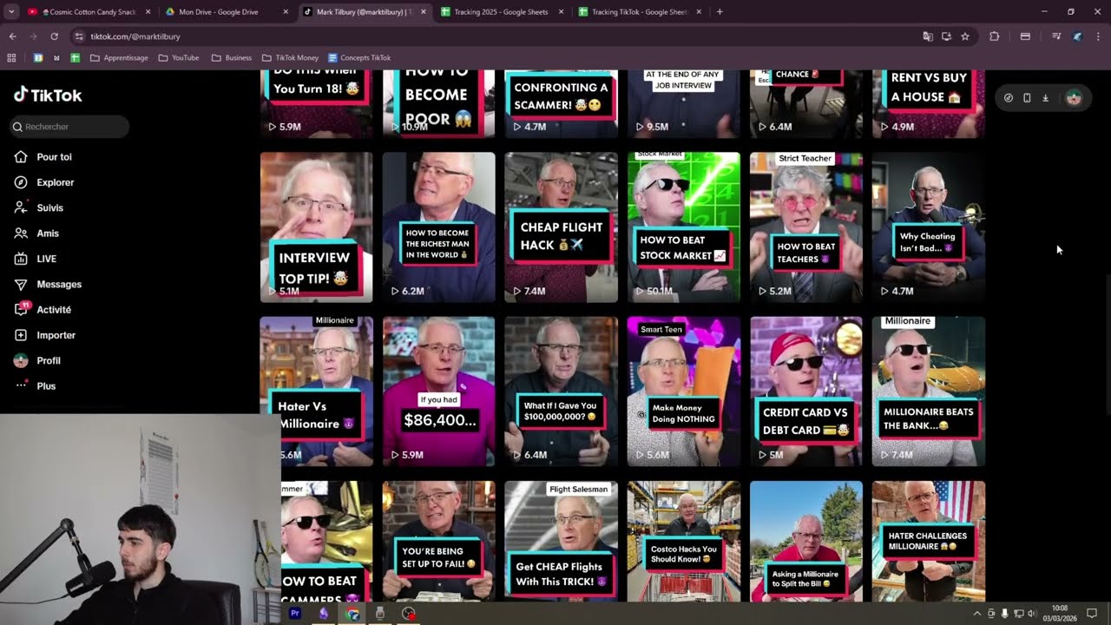Open the Apprentissage bookmarks folder
1111x625 pixels.
pos(119,57)
